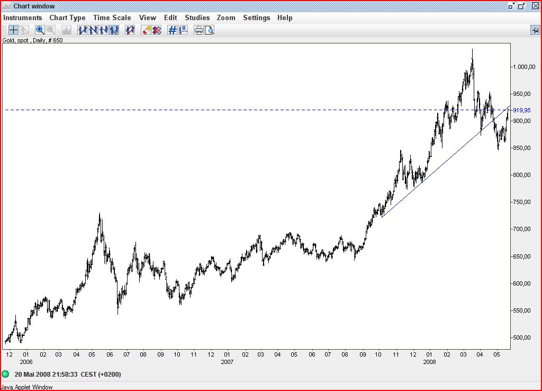Click the Java Applet Window status text
Image resolution: width=542 pixels, height=391 pixels.
point(27,387)
